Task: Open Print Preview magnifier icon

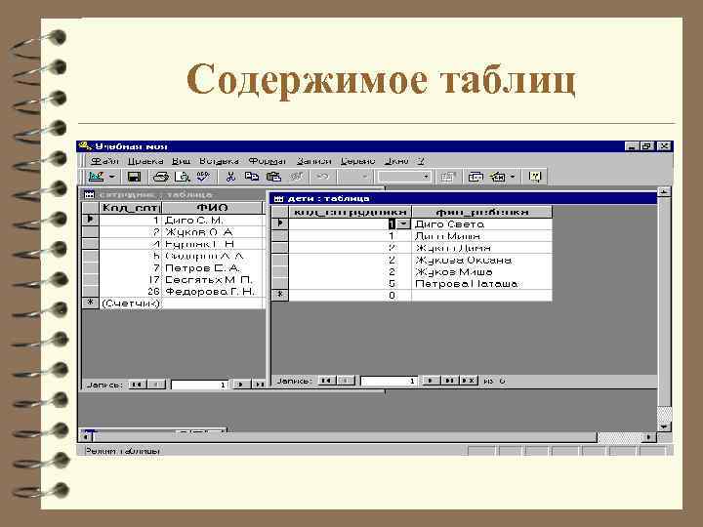Action: pos(182,177)
